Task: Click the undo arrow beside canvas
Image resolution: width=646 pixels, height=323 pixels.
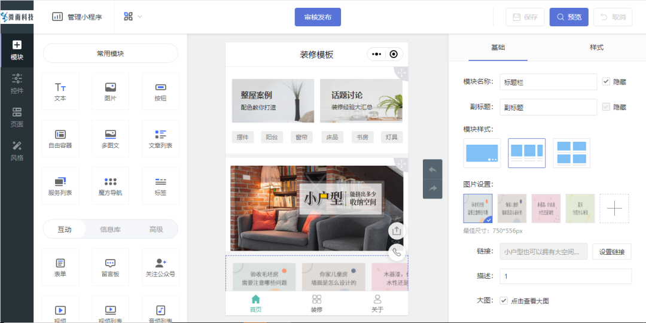Action: click(432, 170)
